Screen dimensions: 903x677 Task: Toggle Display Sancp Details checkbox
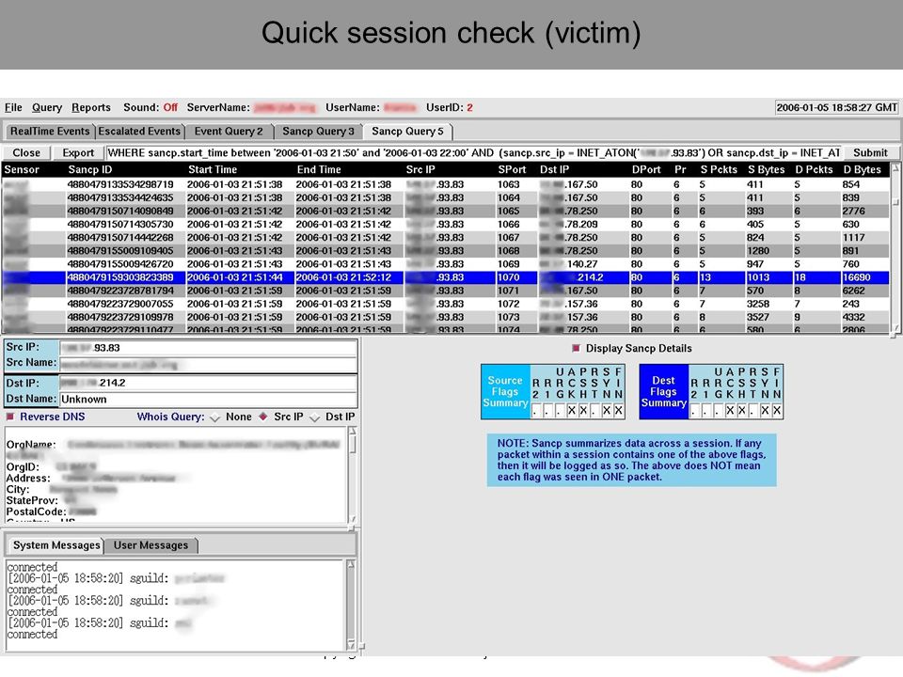[x=576, y=348]
